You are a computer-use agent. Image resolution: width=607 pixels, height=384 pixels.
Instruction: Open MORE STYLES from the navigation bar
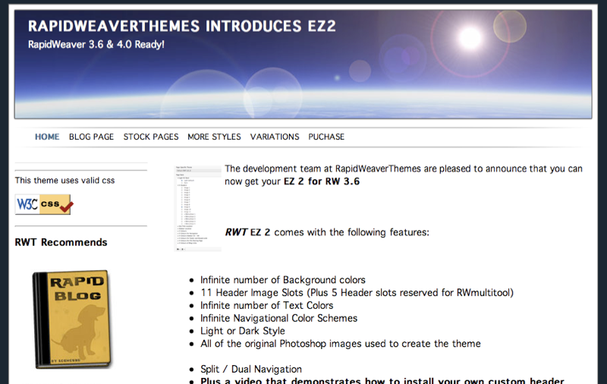point(214,137)
